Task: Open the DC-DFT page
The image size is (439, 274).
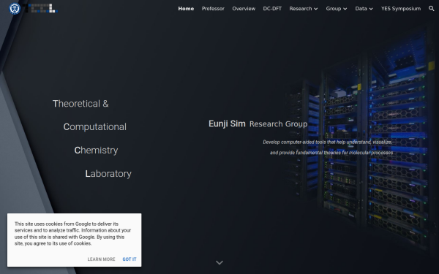Action: [x=272, y=9]
